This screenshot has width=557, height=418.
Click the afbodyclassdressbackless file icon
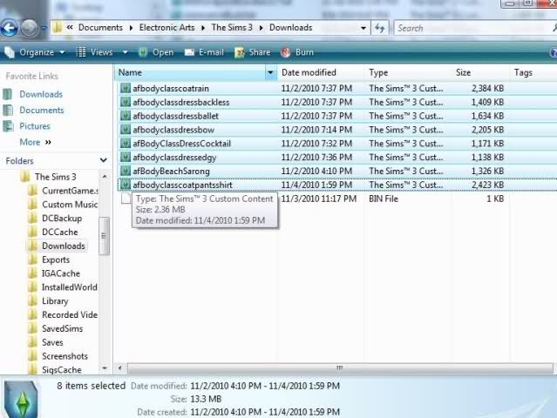click(125, 102)
